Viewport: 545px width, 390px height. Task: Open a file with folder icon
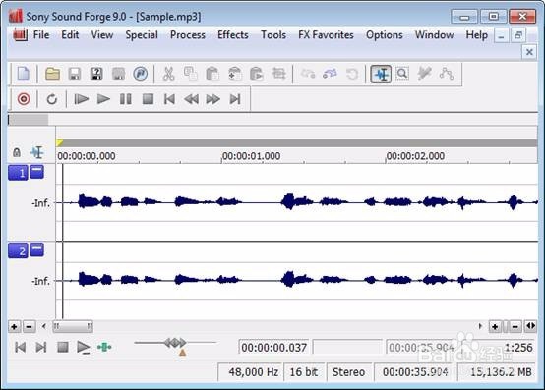tap(53, 74)
